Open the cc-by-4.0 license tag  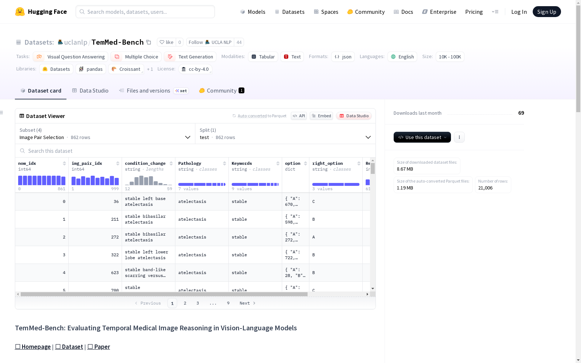pos(195,69)
